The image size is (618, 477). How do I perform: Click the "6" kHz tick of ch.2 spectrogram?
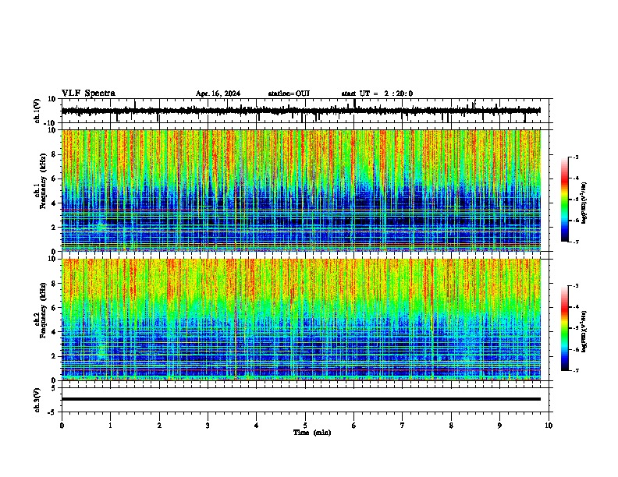54,308
